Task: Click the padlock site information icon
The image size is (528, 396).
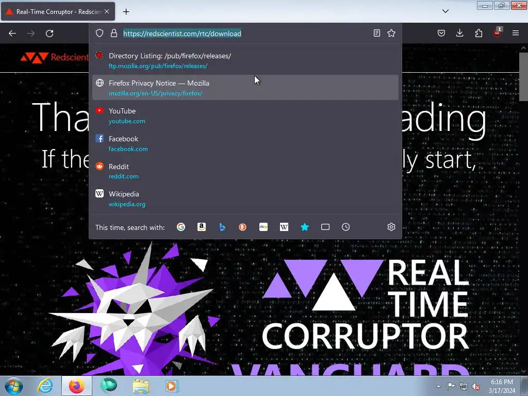Action: click(x=114, y=33)
